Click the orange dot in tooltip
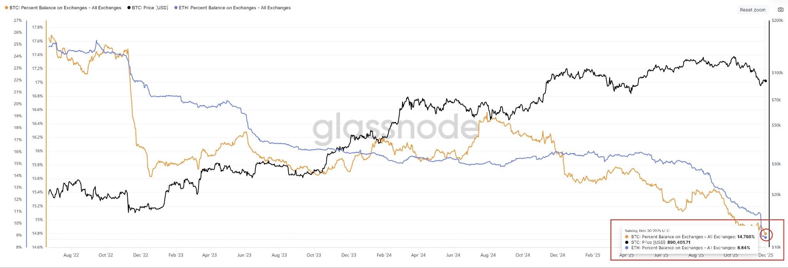Viewport: 788px width, 268px height. (627, 237)
